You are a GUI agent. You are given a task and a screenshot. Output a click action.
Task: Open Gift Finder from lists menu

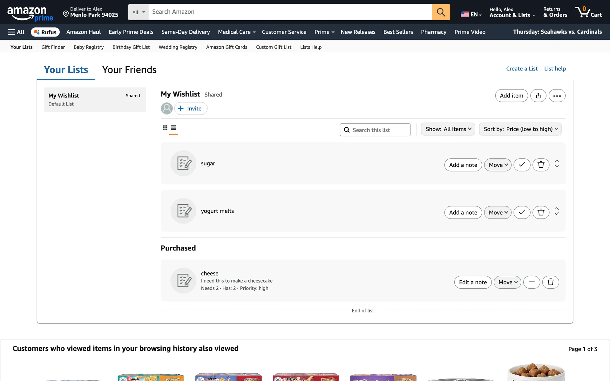tap(53, 47)
